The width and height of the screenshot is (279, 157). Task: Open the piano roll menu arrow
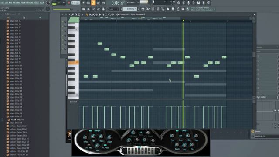tap(69, 14)
